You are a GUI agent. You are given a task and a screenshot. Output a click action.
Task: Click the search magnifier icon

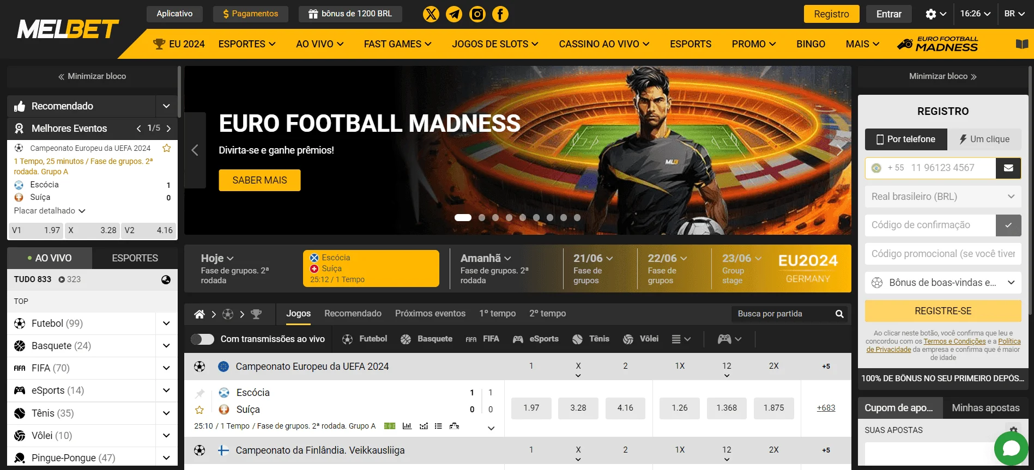coord(839,314)
